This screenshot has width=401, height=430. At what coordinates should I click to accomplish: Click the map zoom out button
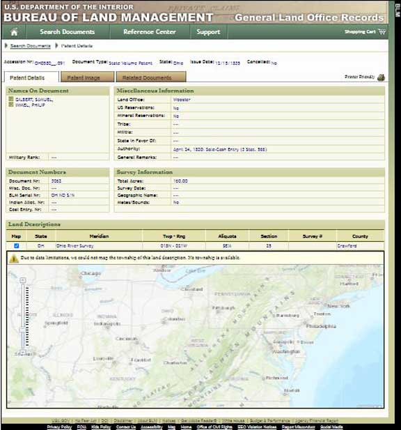(x=23, y=352)
